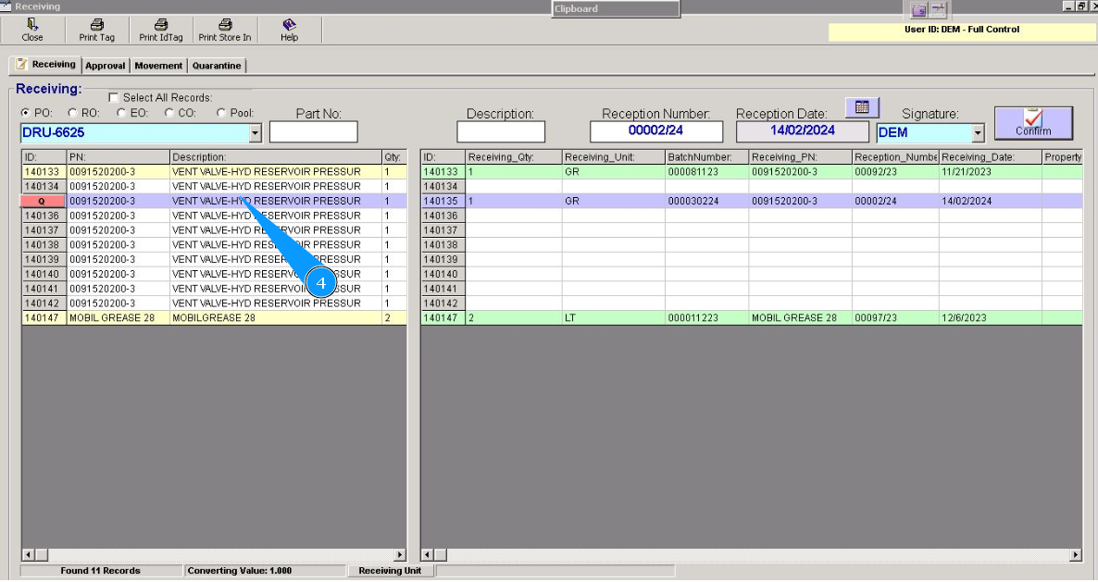The width and height of the screenshot is (1098, 582).
Task: Open the Quarantine tab
Action: (x=217, y=66)
